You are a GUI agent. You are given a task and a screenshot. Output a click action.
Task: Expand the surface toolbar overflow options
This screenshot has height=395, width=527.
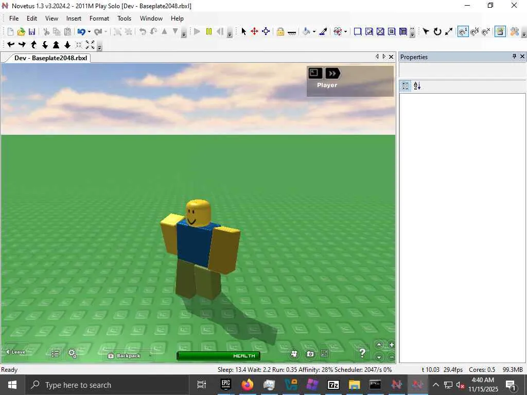pos(412,33)
